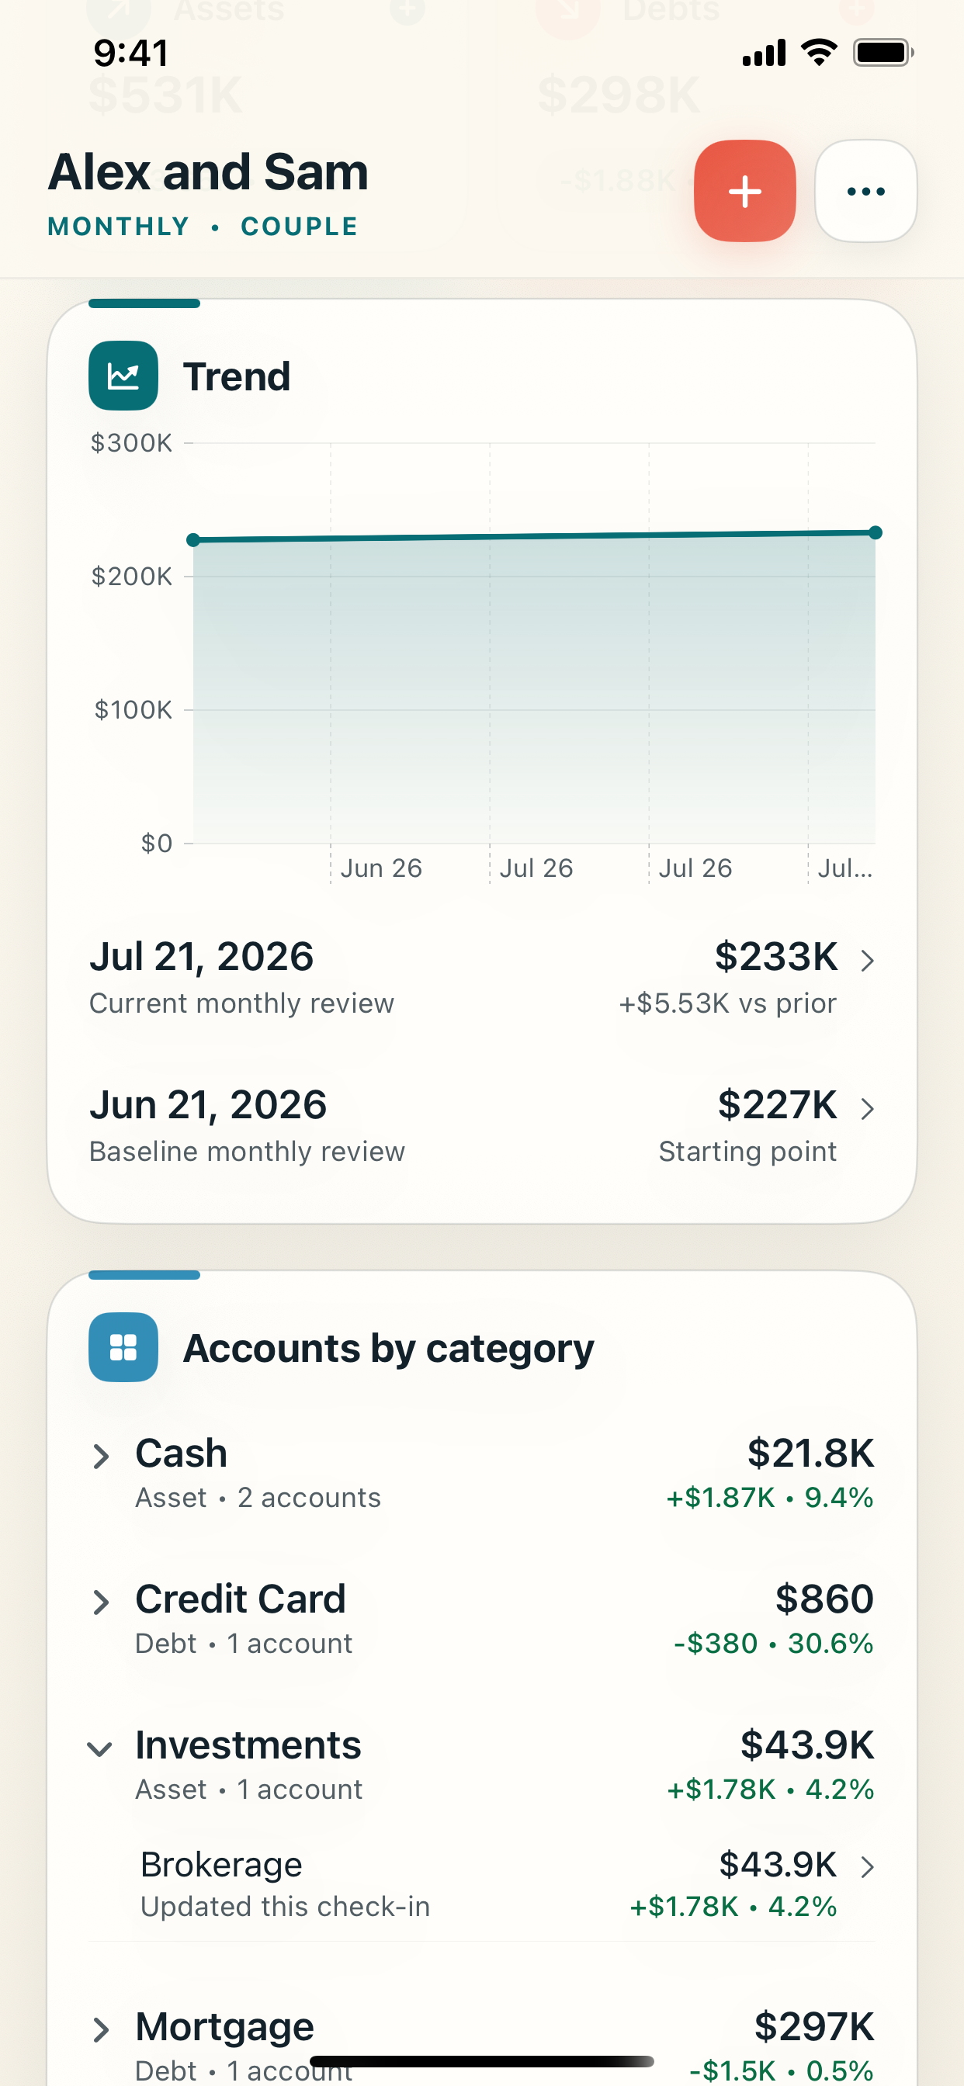Open Jul 21, 2026 review chevron arrow
The height and width of the screenshot is (2086, 964).
[x=867, y=961]
